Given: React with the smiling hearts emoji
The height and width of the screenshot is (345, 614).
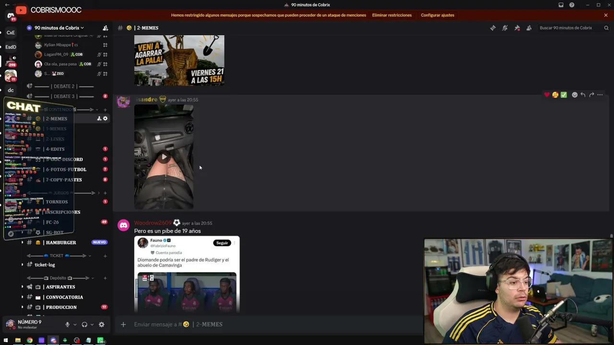Looking at the screenshot, I should [x=555, y=95].
